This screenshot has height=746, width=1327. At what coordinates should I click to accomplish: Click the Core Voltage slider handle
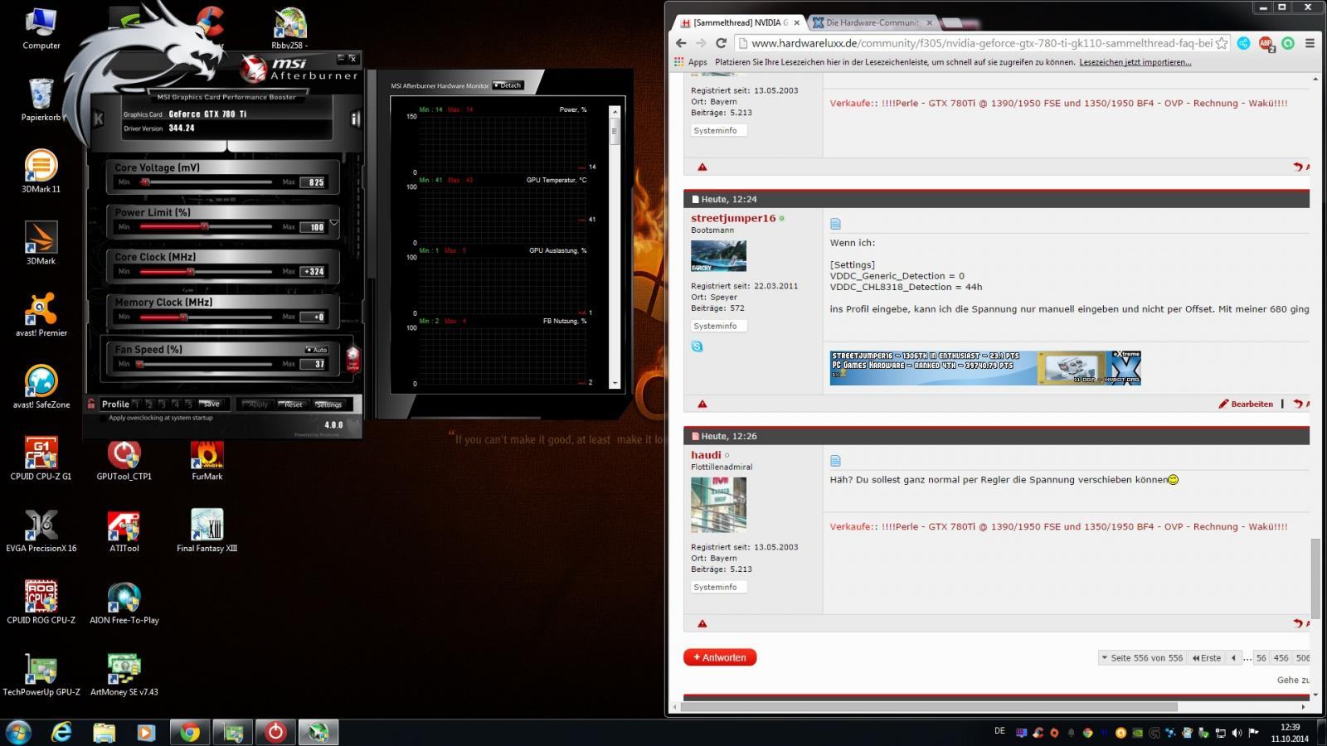(x=145, y=182)
